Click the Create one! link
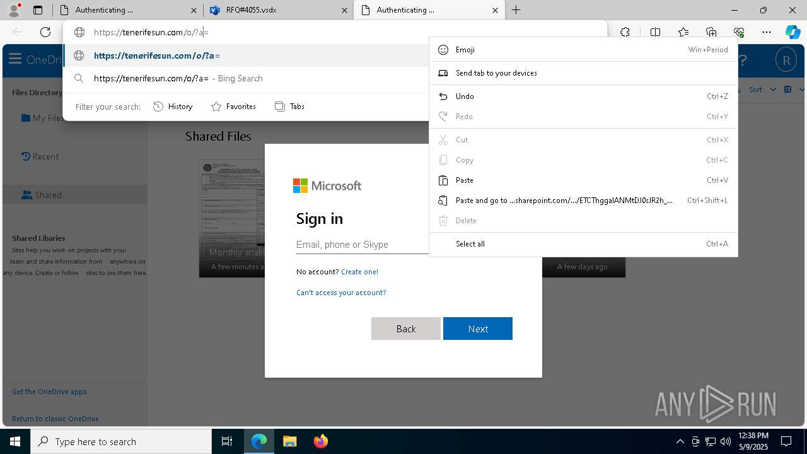 (359, 272)
